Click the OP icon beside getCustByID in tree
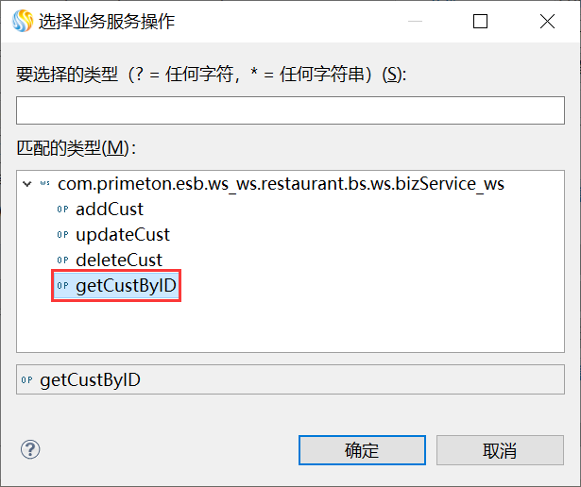 click(62, 286)
